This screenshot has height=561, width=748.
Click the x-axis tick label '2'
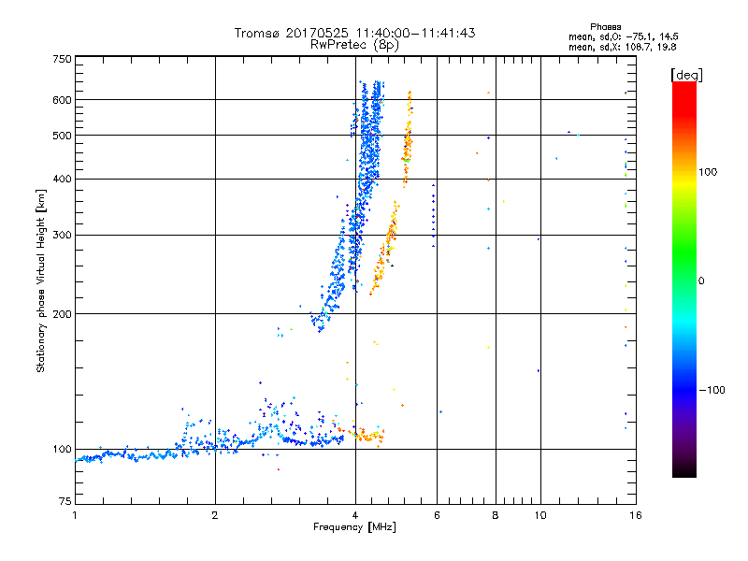pos(215,515)
